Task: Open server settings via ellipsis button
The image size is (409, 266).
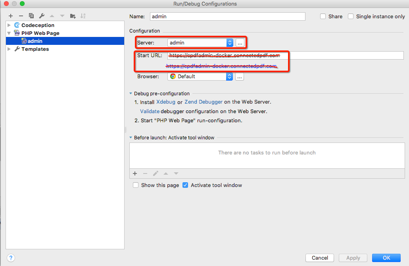Action: click(x=240, y=43)
